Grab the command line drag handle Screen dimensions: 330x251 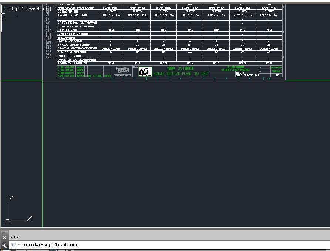click(4, 232)
